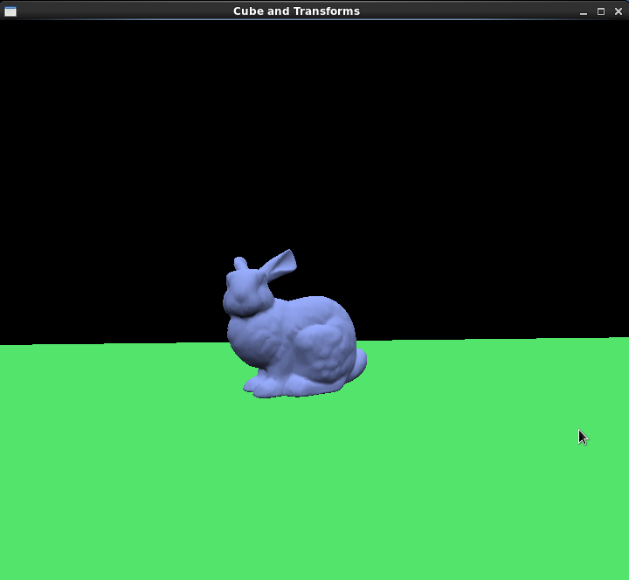Screen dimensions: 629x580
Task: Click the 'Cube and Transforms' title text
Action: pyautogui.click(x=296, y=11)
